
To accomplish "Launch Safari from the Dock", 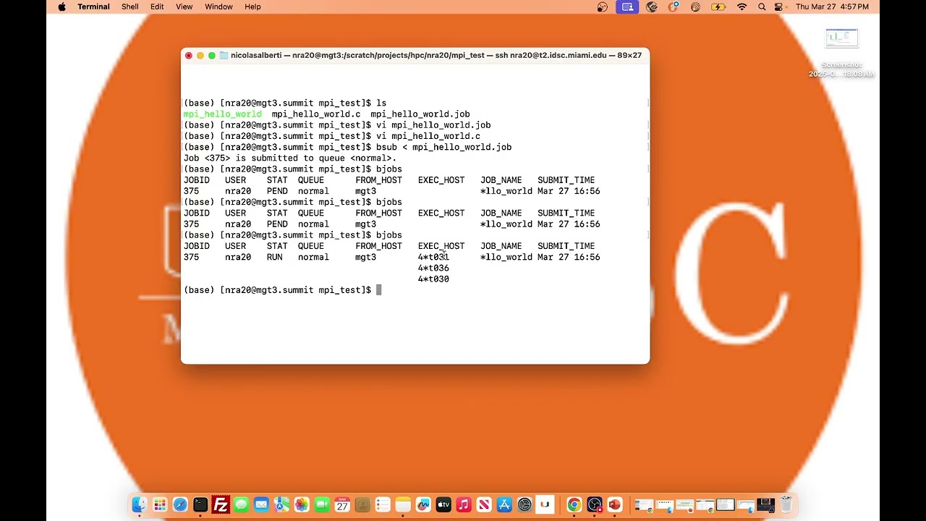I will click(180, 504).
